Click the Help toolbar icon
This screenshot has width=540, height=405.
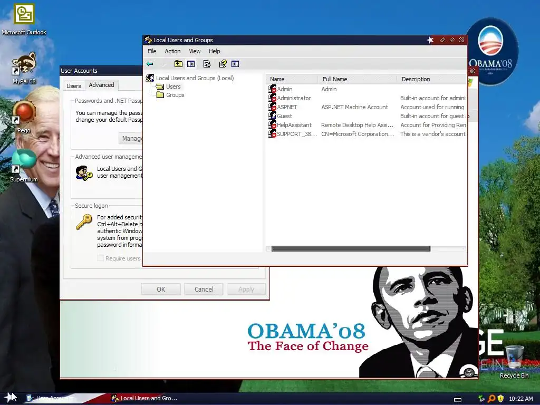pos(223,64)
